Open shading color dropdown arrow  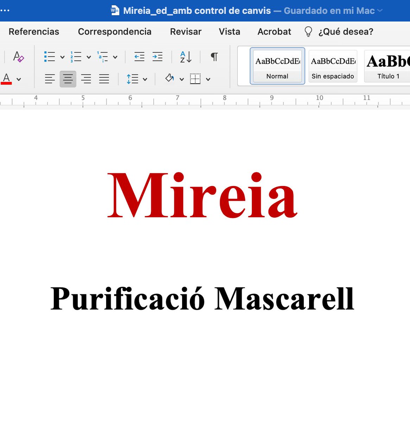(182, 79)
